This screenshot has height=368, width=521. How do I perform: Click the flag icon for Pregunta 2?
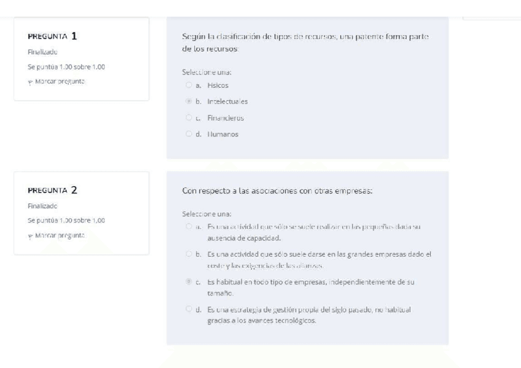(31, 235)
